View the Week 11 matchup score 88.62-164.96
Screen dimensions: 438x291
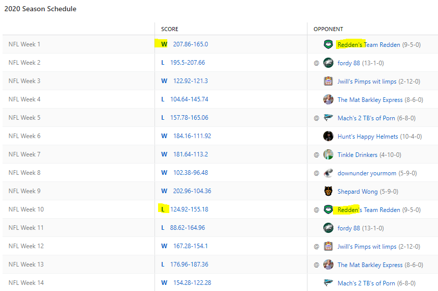click(187, 228)
